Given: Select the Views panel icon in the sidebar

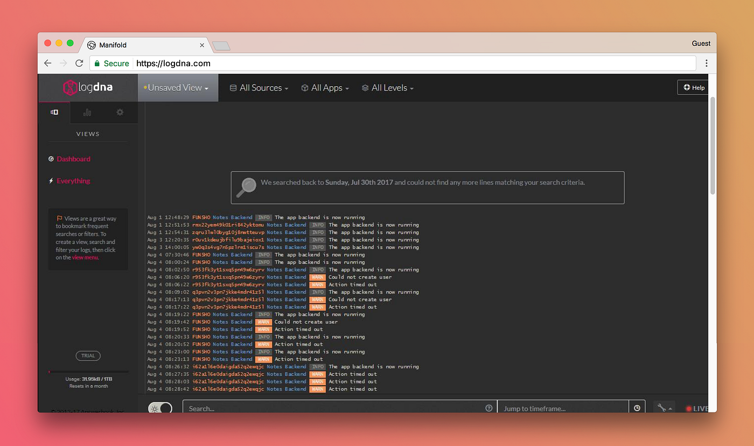Looking at the screenshot, I should click(54, 112).
